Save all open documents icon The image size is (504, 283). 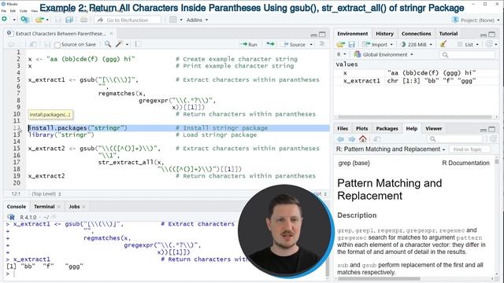pyautogui.click(x=69, y=20)
